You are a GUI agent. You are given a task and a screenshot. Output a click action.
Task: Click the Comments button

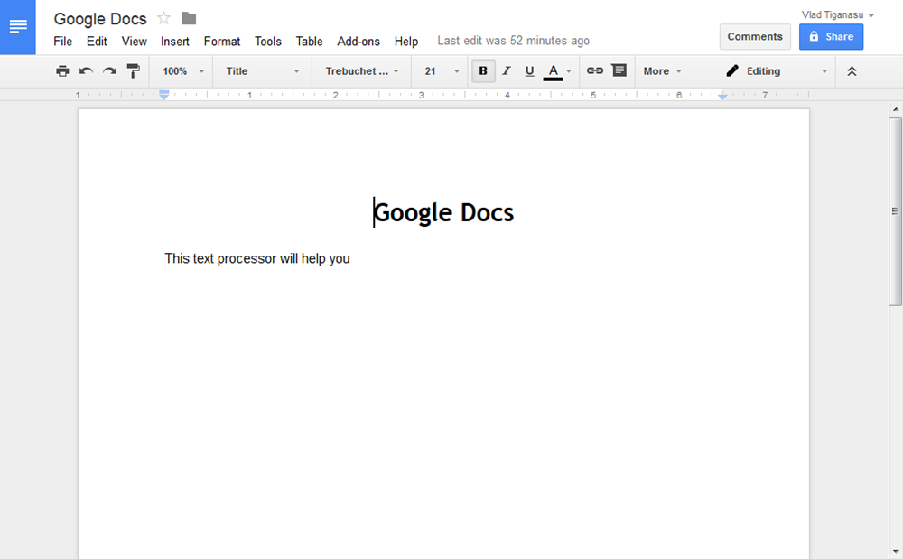pyautogui.click(x=754, y=37)
